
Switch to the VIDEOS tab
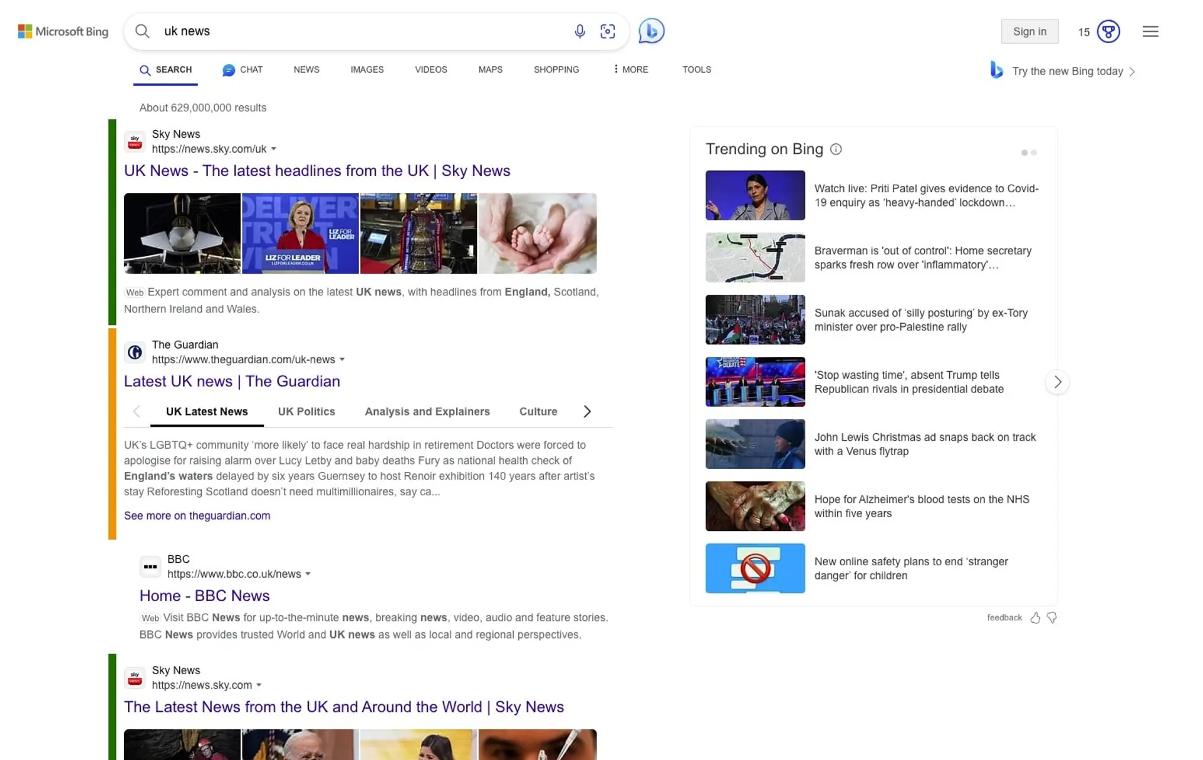431,69
